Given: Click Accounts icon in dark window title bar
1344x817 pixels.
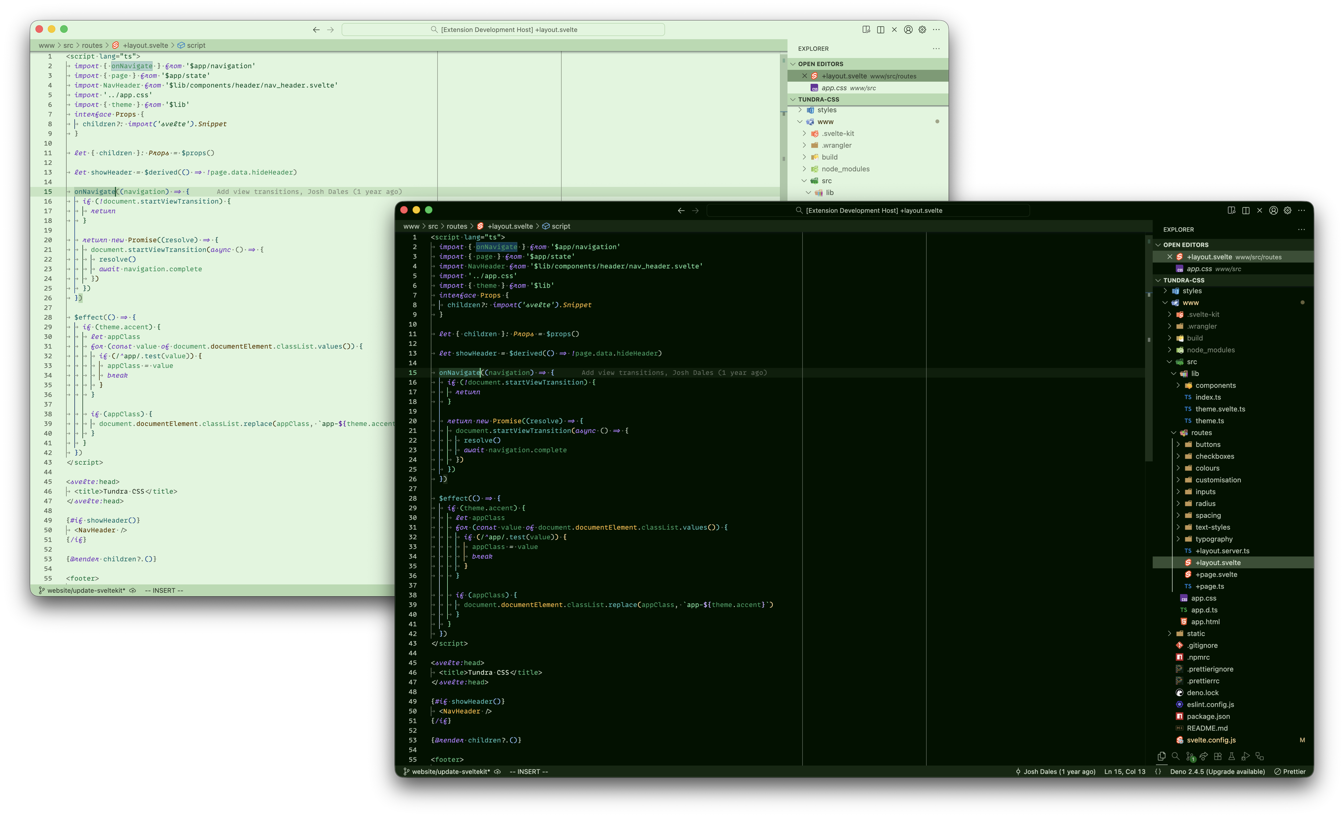Looking at the screenshot, I should 1273,211.
